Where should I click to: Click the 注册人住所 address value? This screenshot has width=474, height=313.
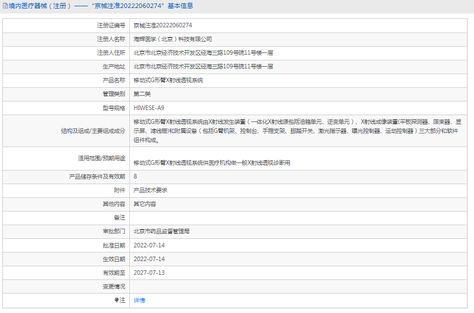coord(203,52)
